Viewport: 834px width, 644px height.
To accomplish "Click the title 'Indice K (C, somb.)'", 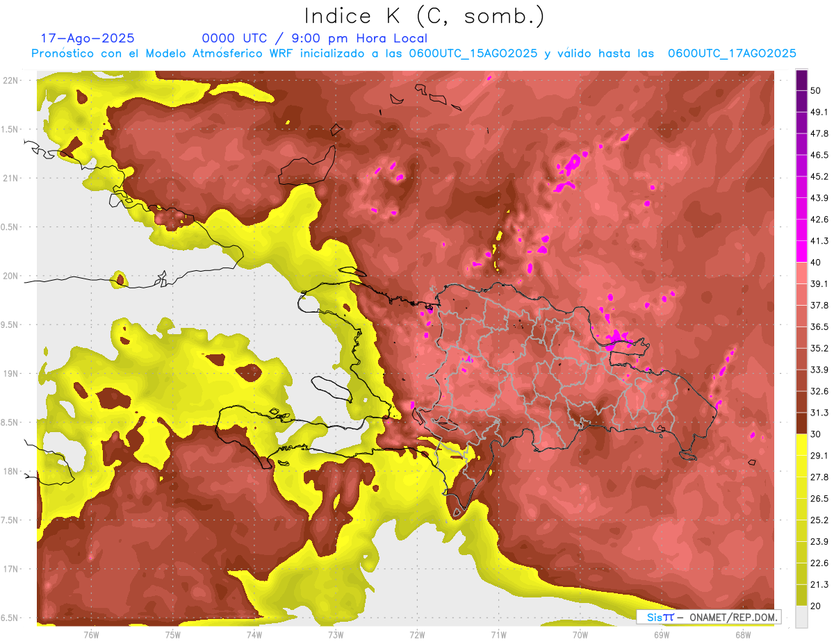I will (424, 17).
